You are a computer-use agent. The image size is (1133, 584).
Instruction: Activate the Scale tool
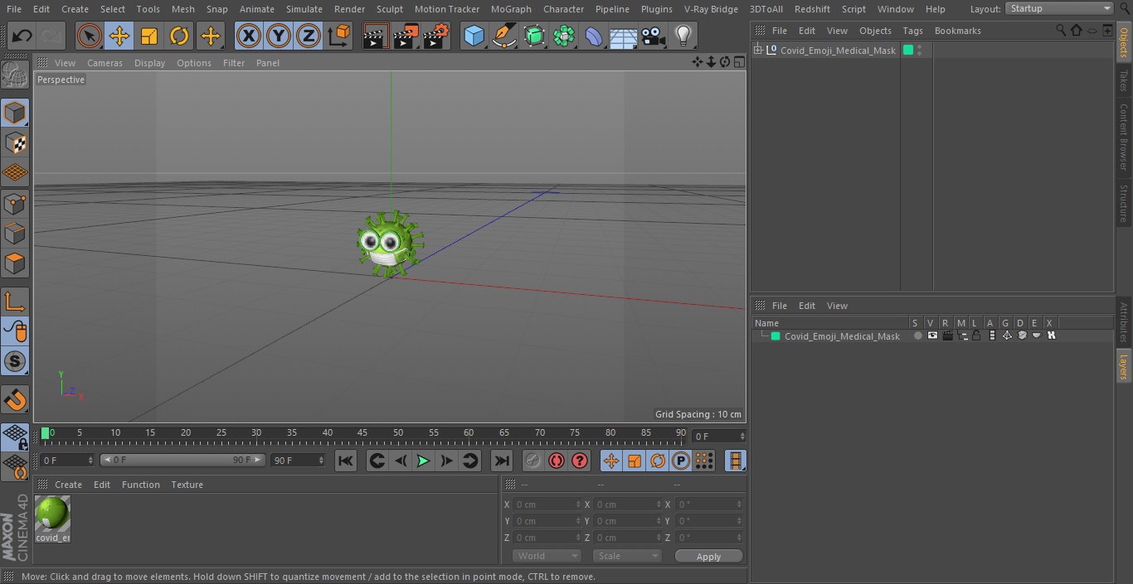(x=149, y=36)
